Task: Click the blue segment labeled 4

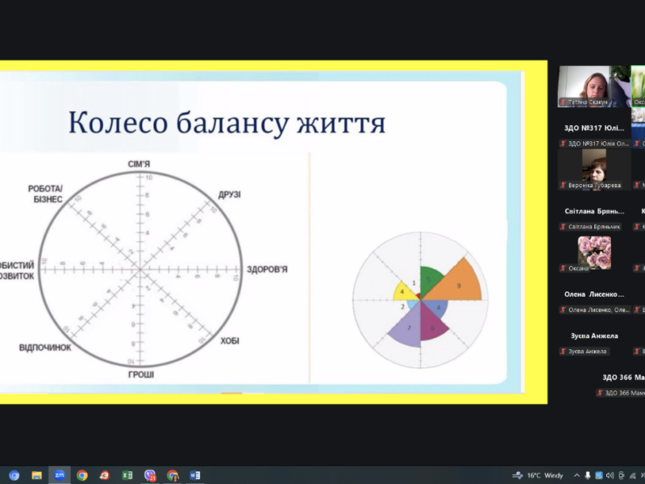Action: (x=437, y=308)
